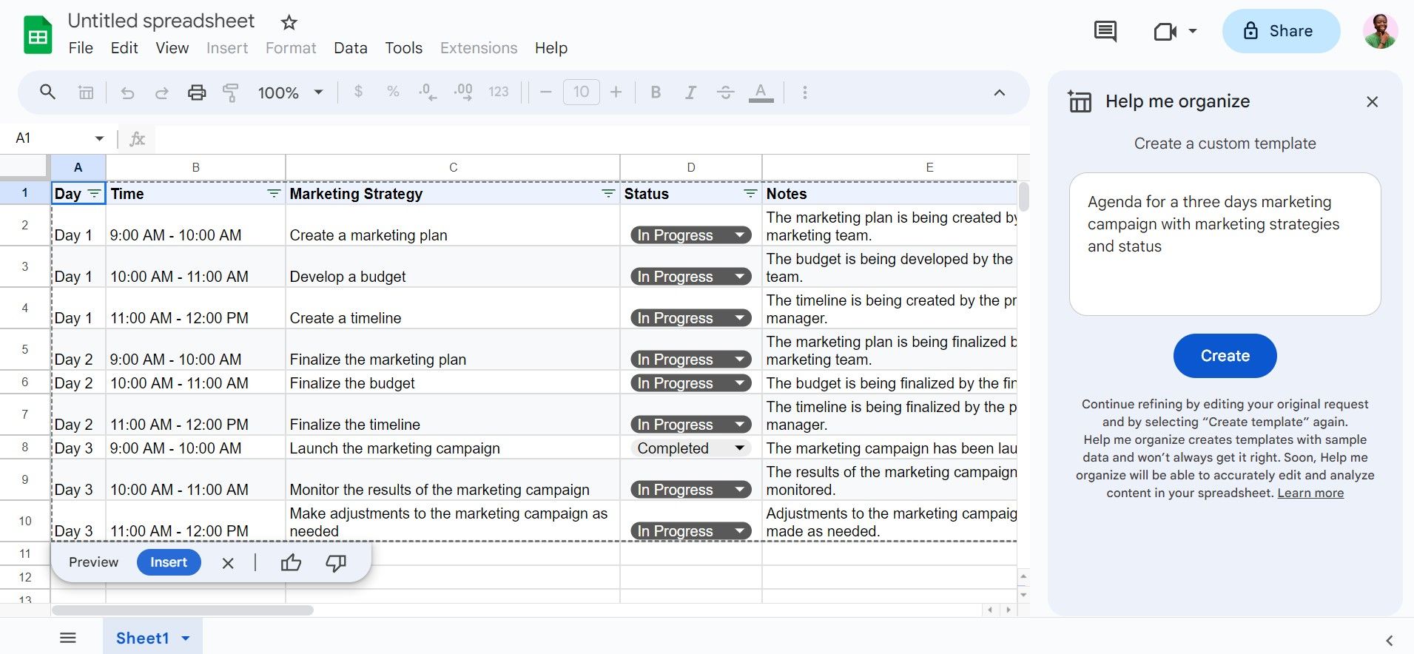Select the Paint format tool
This screenshot has height=654, width=1414.
click(231, 92)
